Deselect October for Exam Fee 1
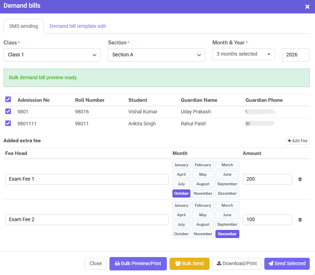Viewport: 315px width, 275px height. point(181,193)
